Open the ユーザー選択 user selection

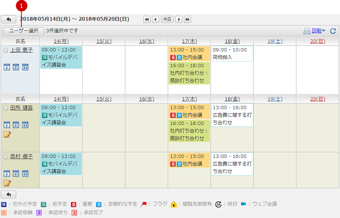(x=24, y=31)
